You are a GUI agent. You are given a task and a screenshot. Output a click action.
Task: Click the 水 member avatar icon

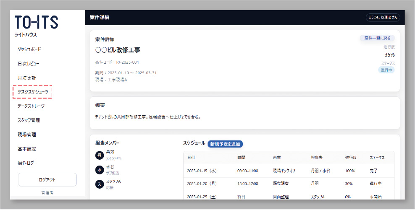coord(99,170)
